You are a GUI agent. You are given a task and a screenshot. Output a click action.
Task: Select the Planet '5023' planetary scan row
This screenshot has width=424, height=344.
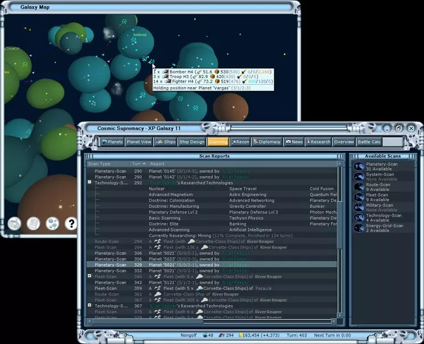point(212,259)
